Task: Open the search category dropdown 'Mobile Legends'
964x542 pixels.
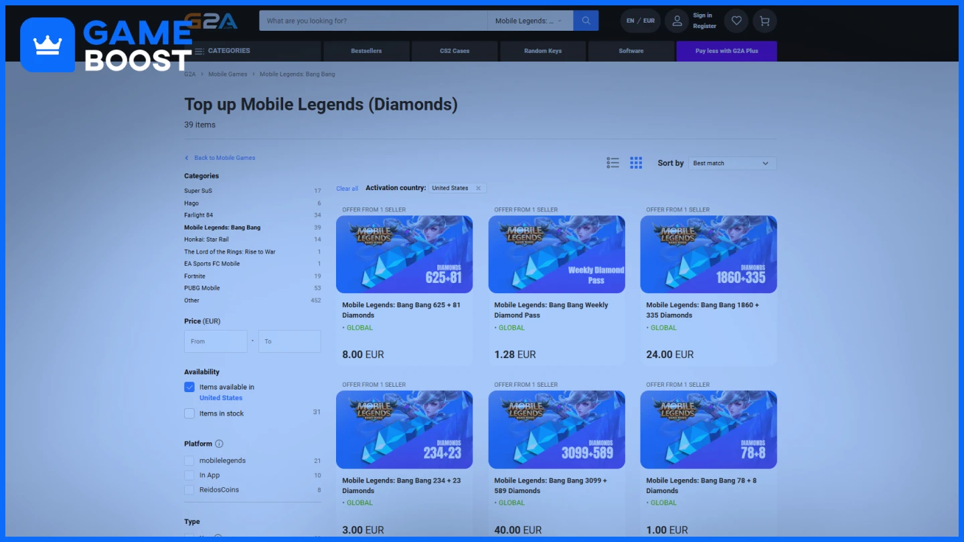Action: 530,21
